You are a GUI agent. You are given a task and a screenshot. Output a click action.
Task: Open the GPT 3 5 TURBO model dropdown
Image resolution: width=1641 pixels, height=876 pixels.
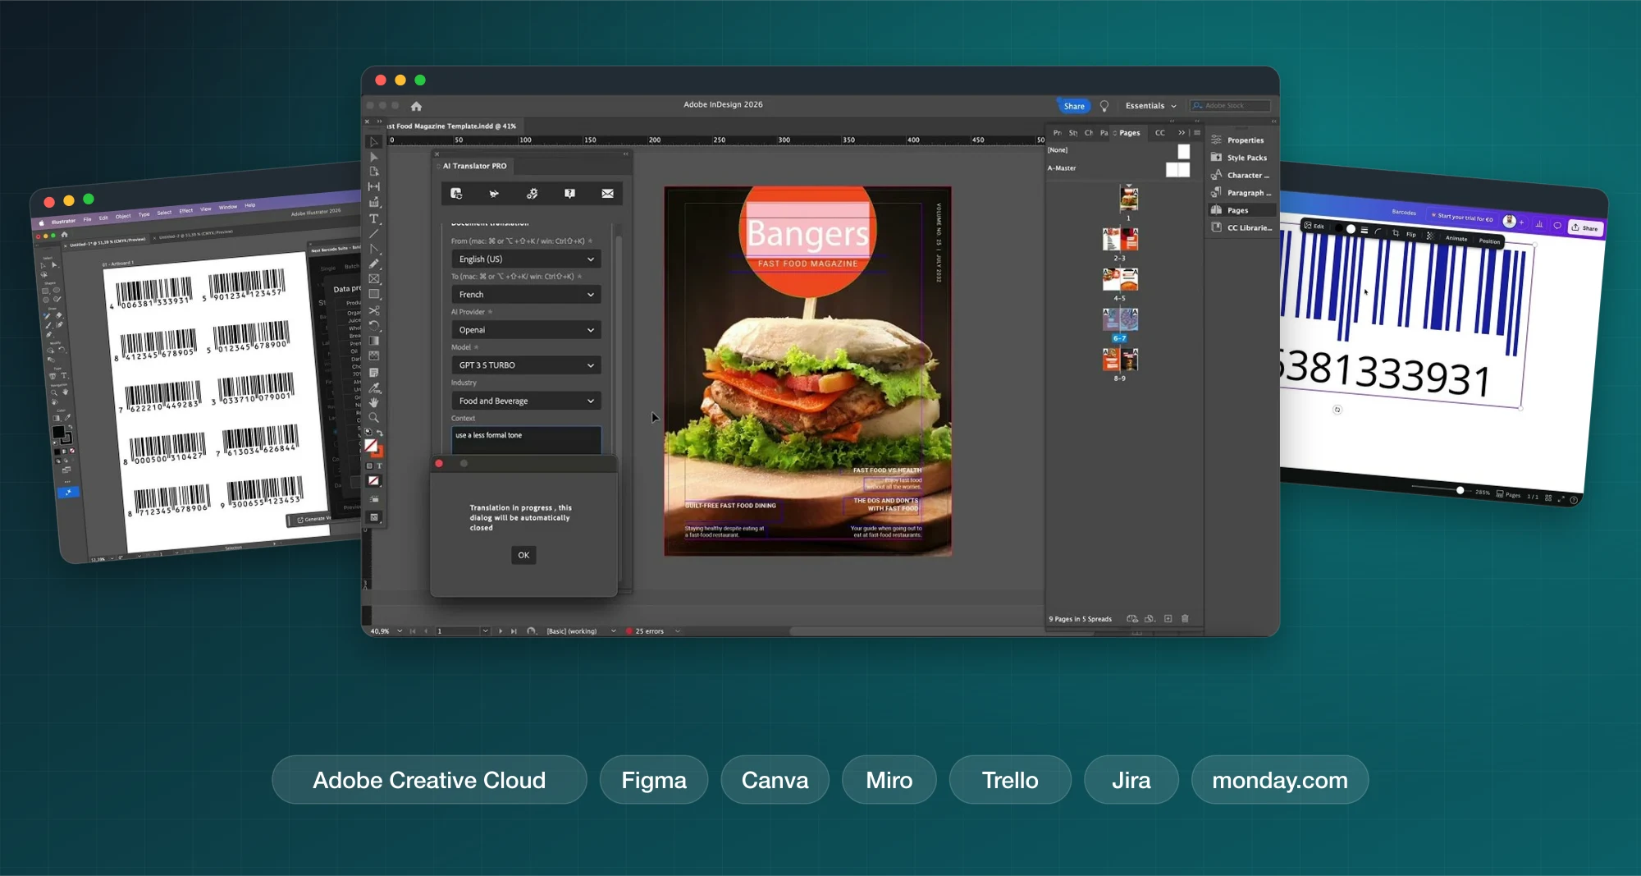(x=526, y=365)
